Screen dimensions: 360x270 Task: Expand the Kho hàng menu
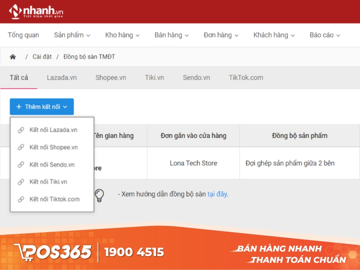(122, 35)
